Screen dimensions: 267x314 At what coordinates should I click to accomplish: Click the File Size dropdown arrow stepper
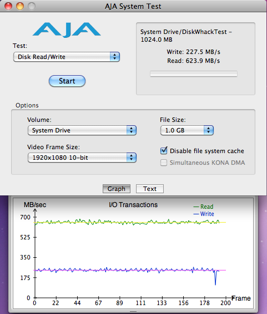pyautogui.click(x=209, y=130)
